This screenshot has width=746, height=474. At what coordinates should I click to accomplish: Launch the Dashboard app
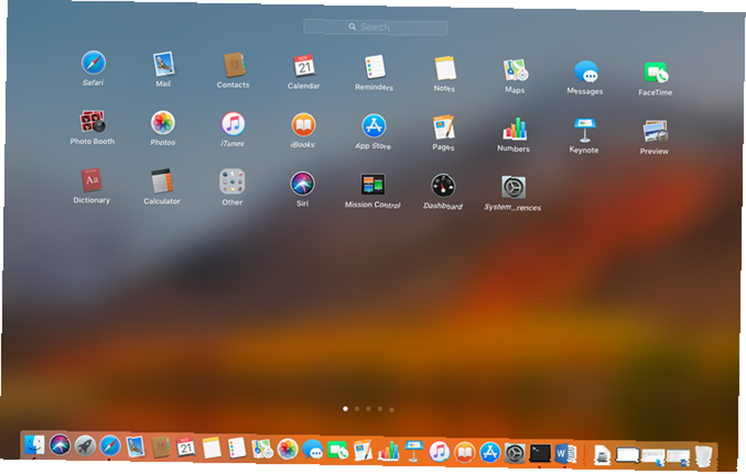[x=443, y=186]
